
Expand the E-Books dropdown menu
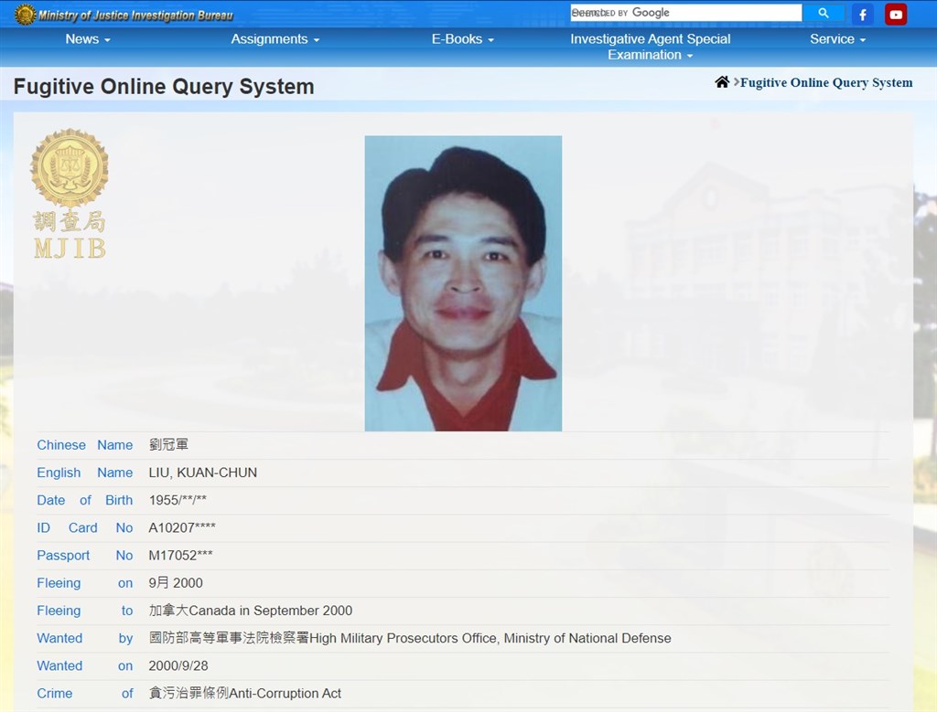462,39
